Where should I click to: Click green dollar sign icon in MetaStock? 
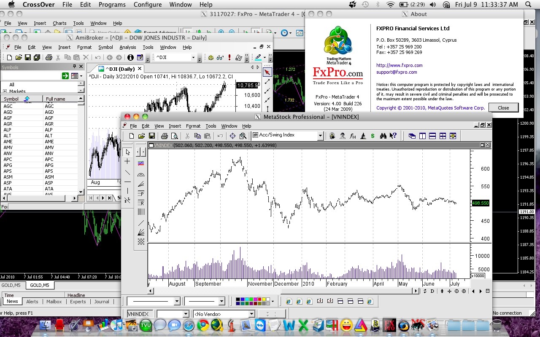click(373, 136)
